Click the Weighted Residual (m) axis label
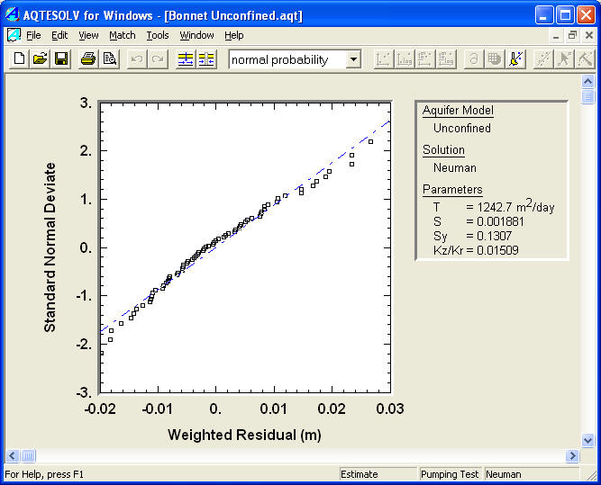This screenshot has height=485, width=601. click(x=244, y=436)
